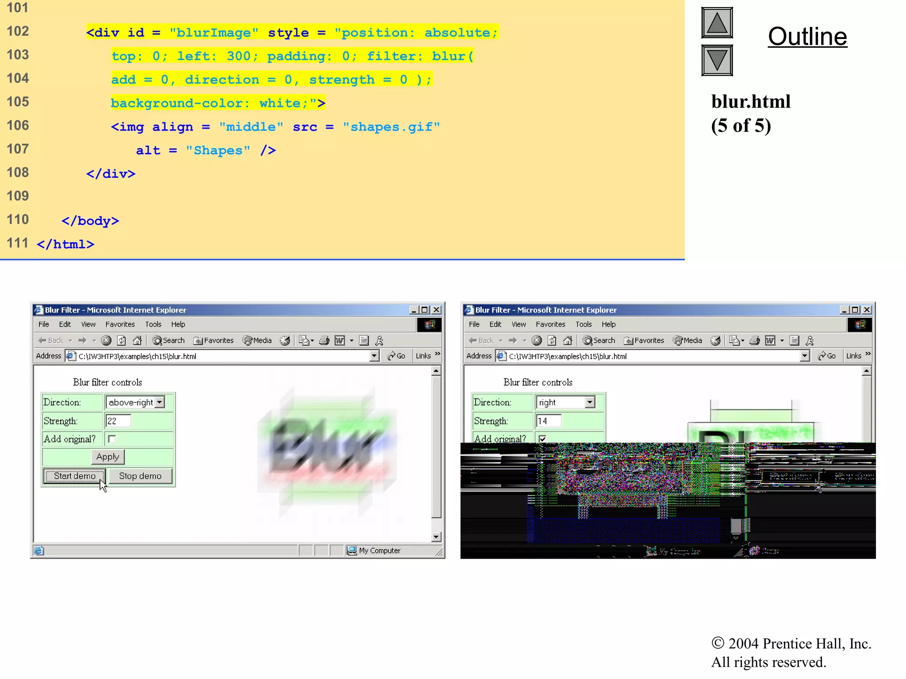906x679 pixels.
Task: Click the outline up arrow icon
Action: pyautogui.click(x=717, y=23)
